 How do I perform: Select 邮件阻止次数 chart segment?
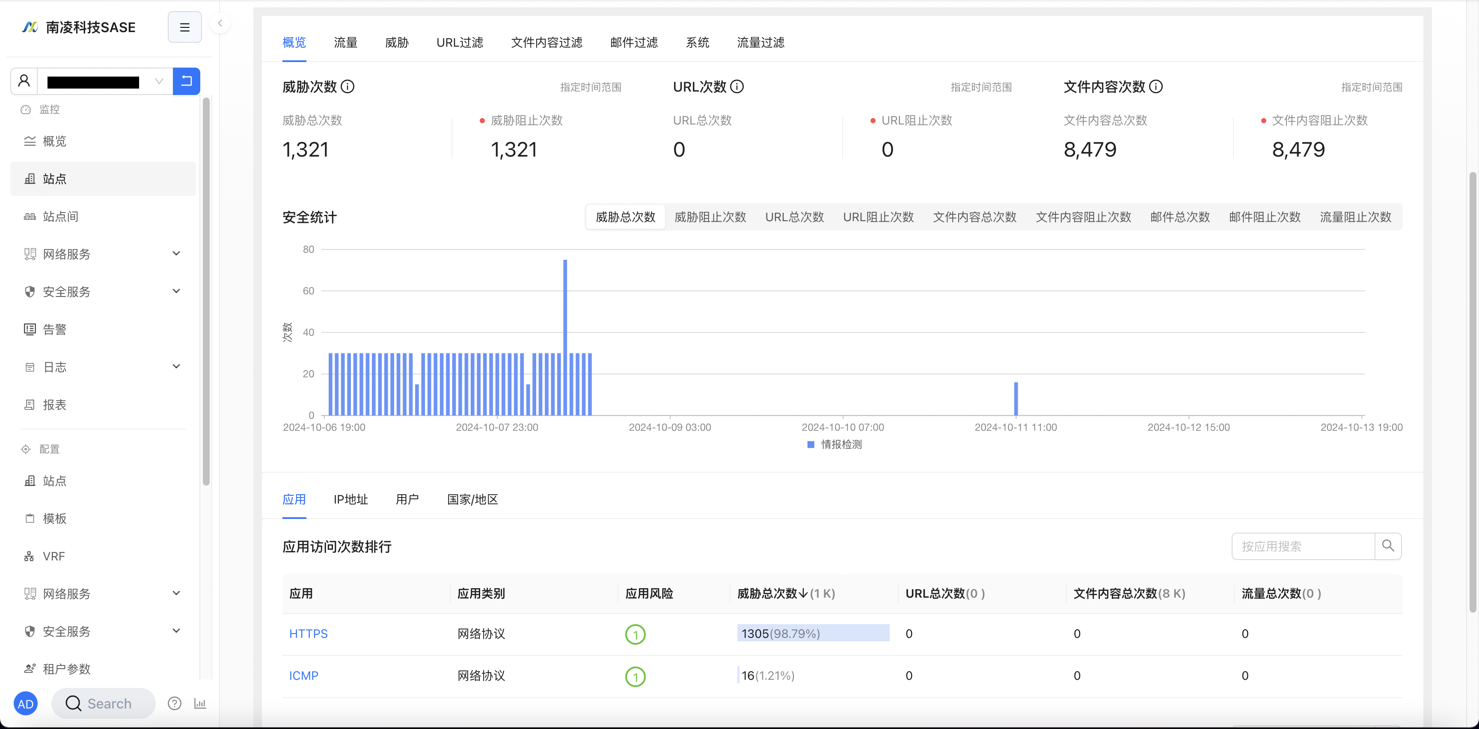tap(1265, 217)
